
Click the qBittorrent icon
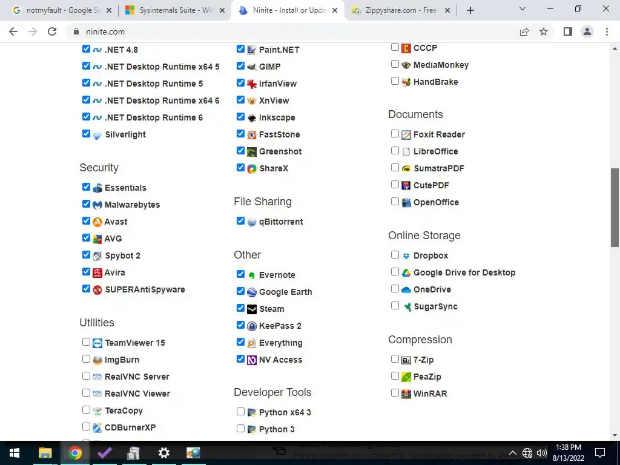252,222
